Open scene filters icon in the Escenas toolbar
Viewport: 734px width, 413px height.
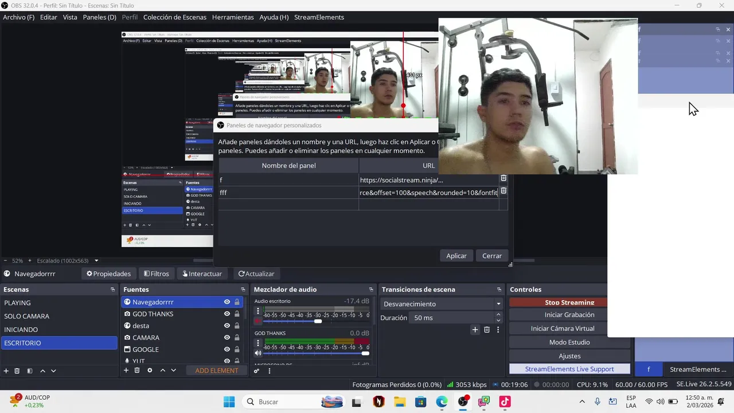click(x=30, y=371)
